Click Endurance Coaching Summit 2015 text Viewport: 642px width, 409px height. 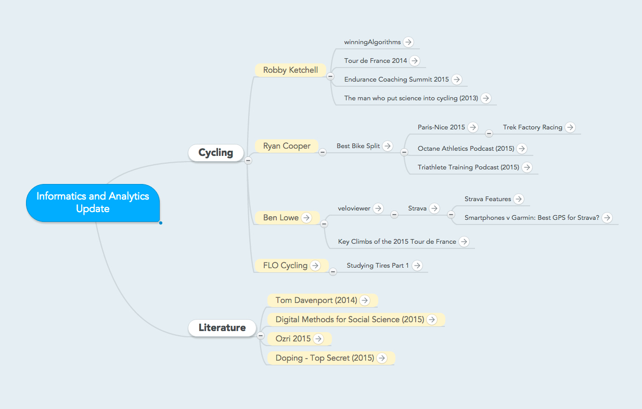(x=396, y=80)
